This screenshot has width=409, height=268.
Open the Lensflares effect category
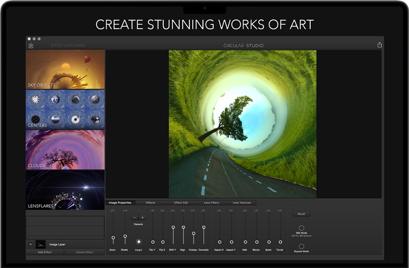click(x=65, y=190)
